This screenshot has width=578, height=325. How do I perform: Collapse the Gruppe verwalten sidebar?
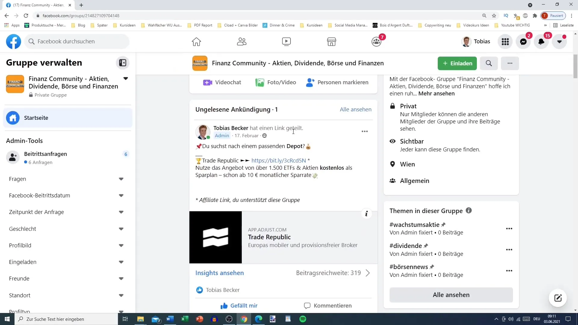click(123, 63)
